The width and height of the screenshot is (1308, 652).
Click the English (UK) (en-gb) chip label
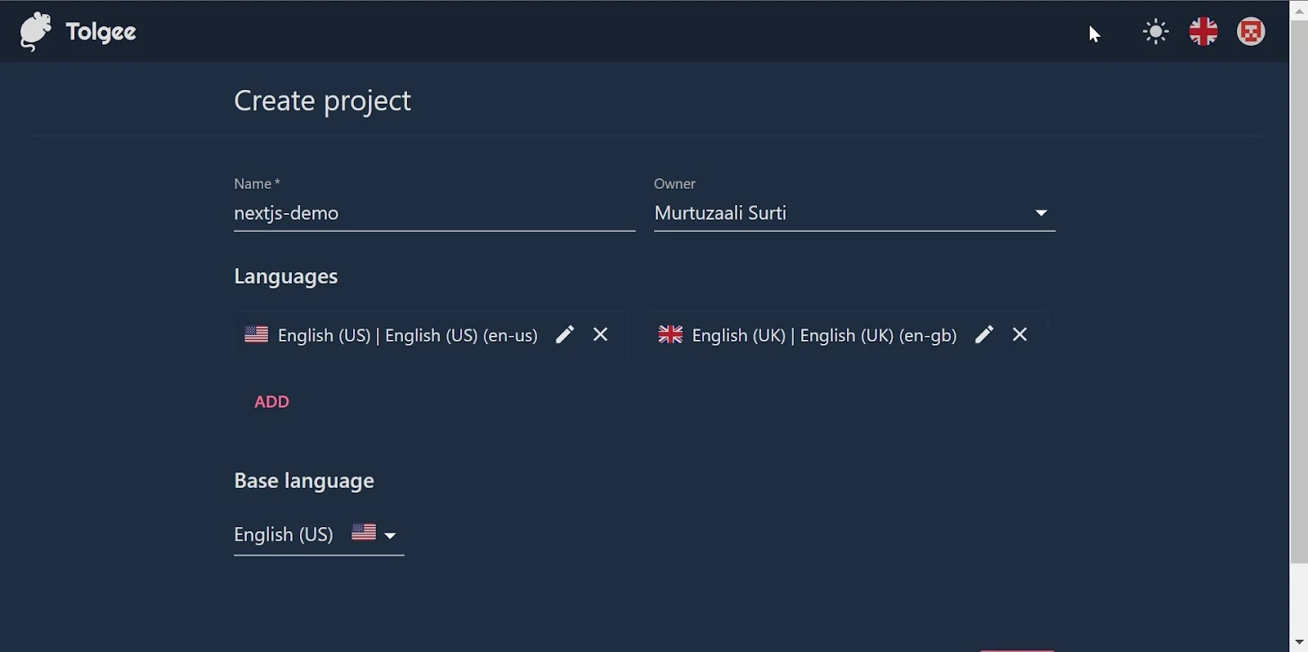824,336
